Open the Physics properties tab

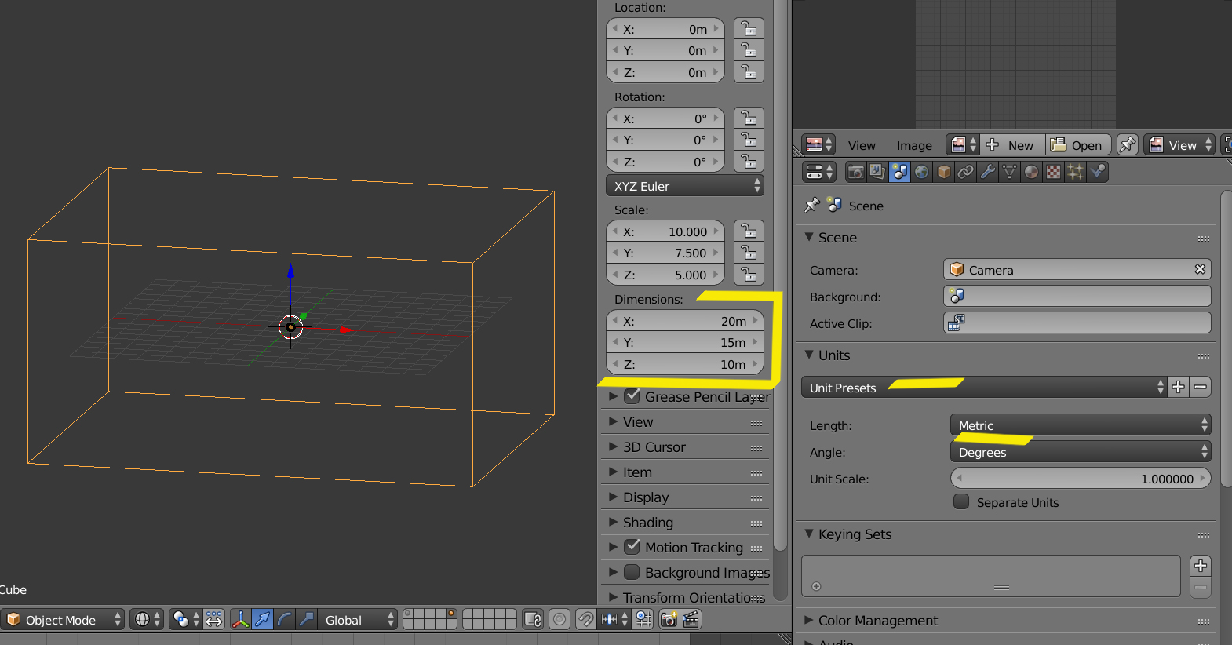1097,172
